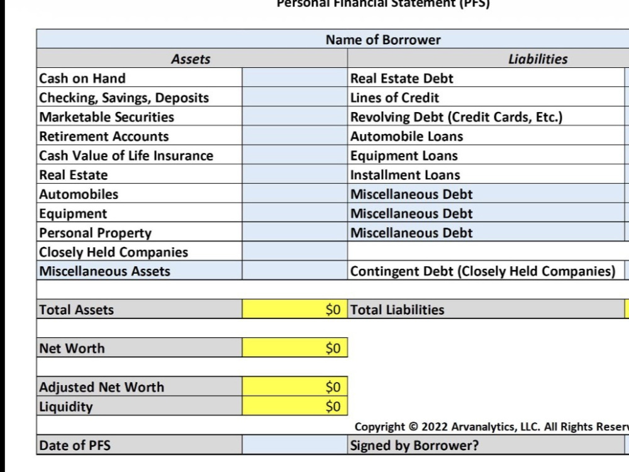Select the Checking, Savings, Deposits value cell
This screenshot has width=629, height=472.
coord(295,97)
